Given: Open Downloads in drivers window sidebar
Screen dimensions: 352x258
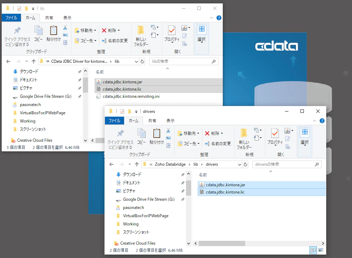Looking at the screenshot, I should 132,175.
